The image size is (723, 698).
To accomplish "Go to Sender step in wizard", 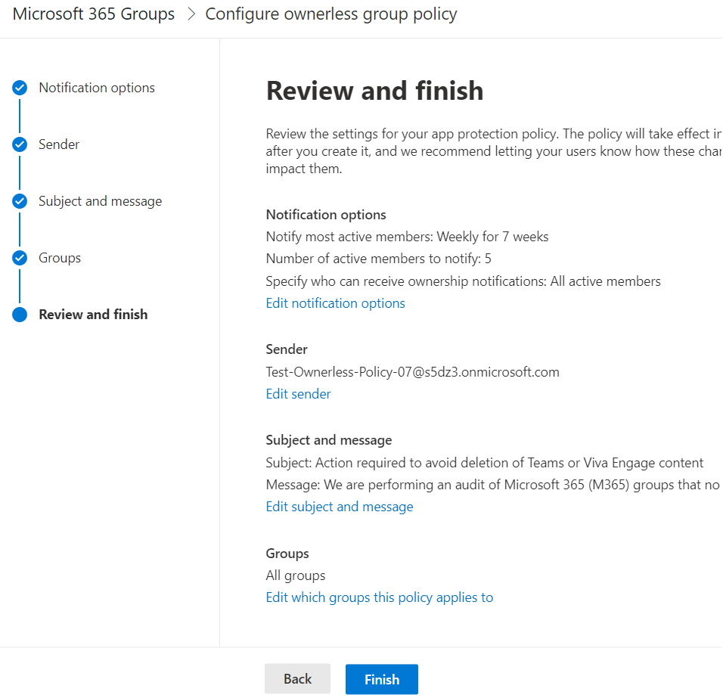I will [59, 144].
